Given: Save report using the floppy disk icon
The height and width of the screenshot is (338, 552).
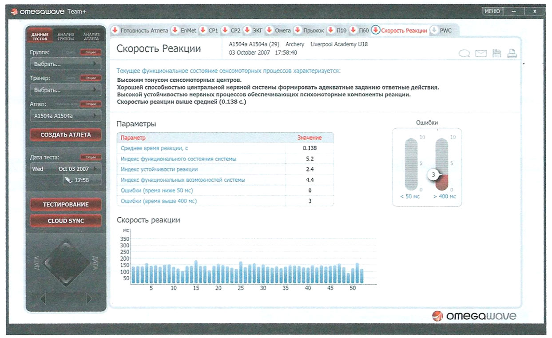Looking at the screenshot, I should (496, 54).
